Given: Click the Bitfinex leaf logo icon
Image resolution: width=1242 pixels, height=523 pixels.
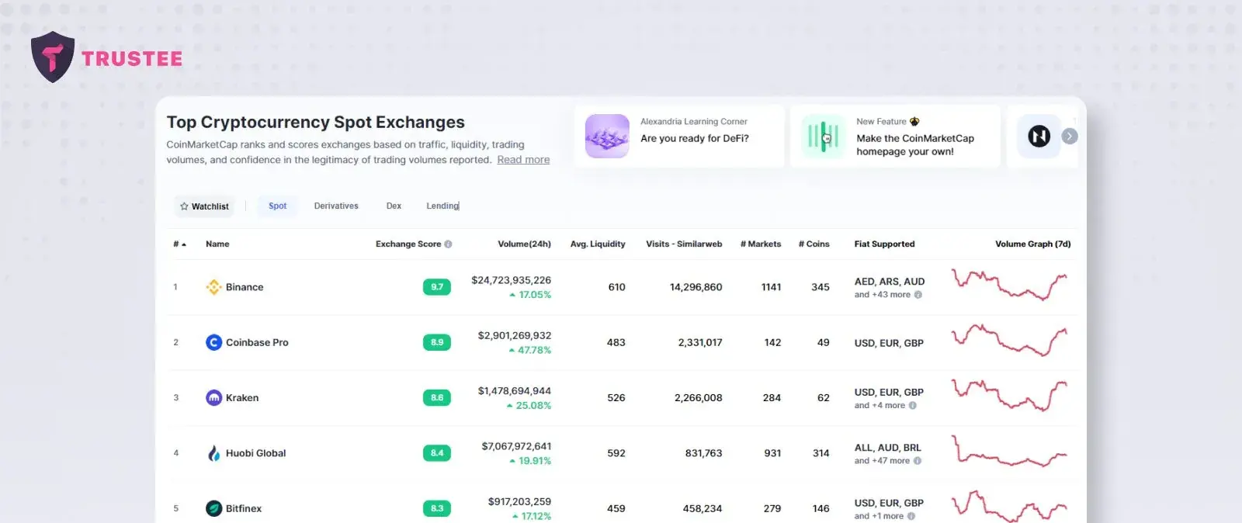Looking at the screenshot, I should coord(213,508).
